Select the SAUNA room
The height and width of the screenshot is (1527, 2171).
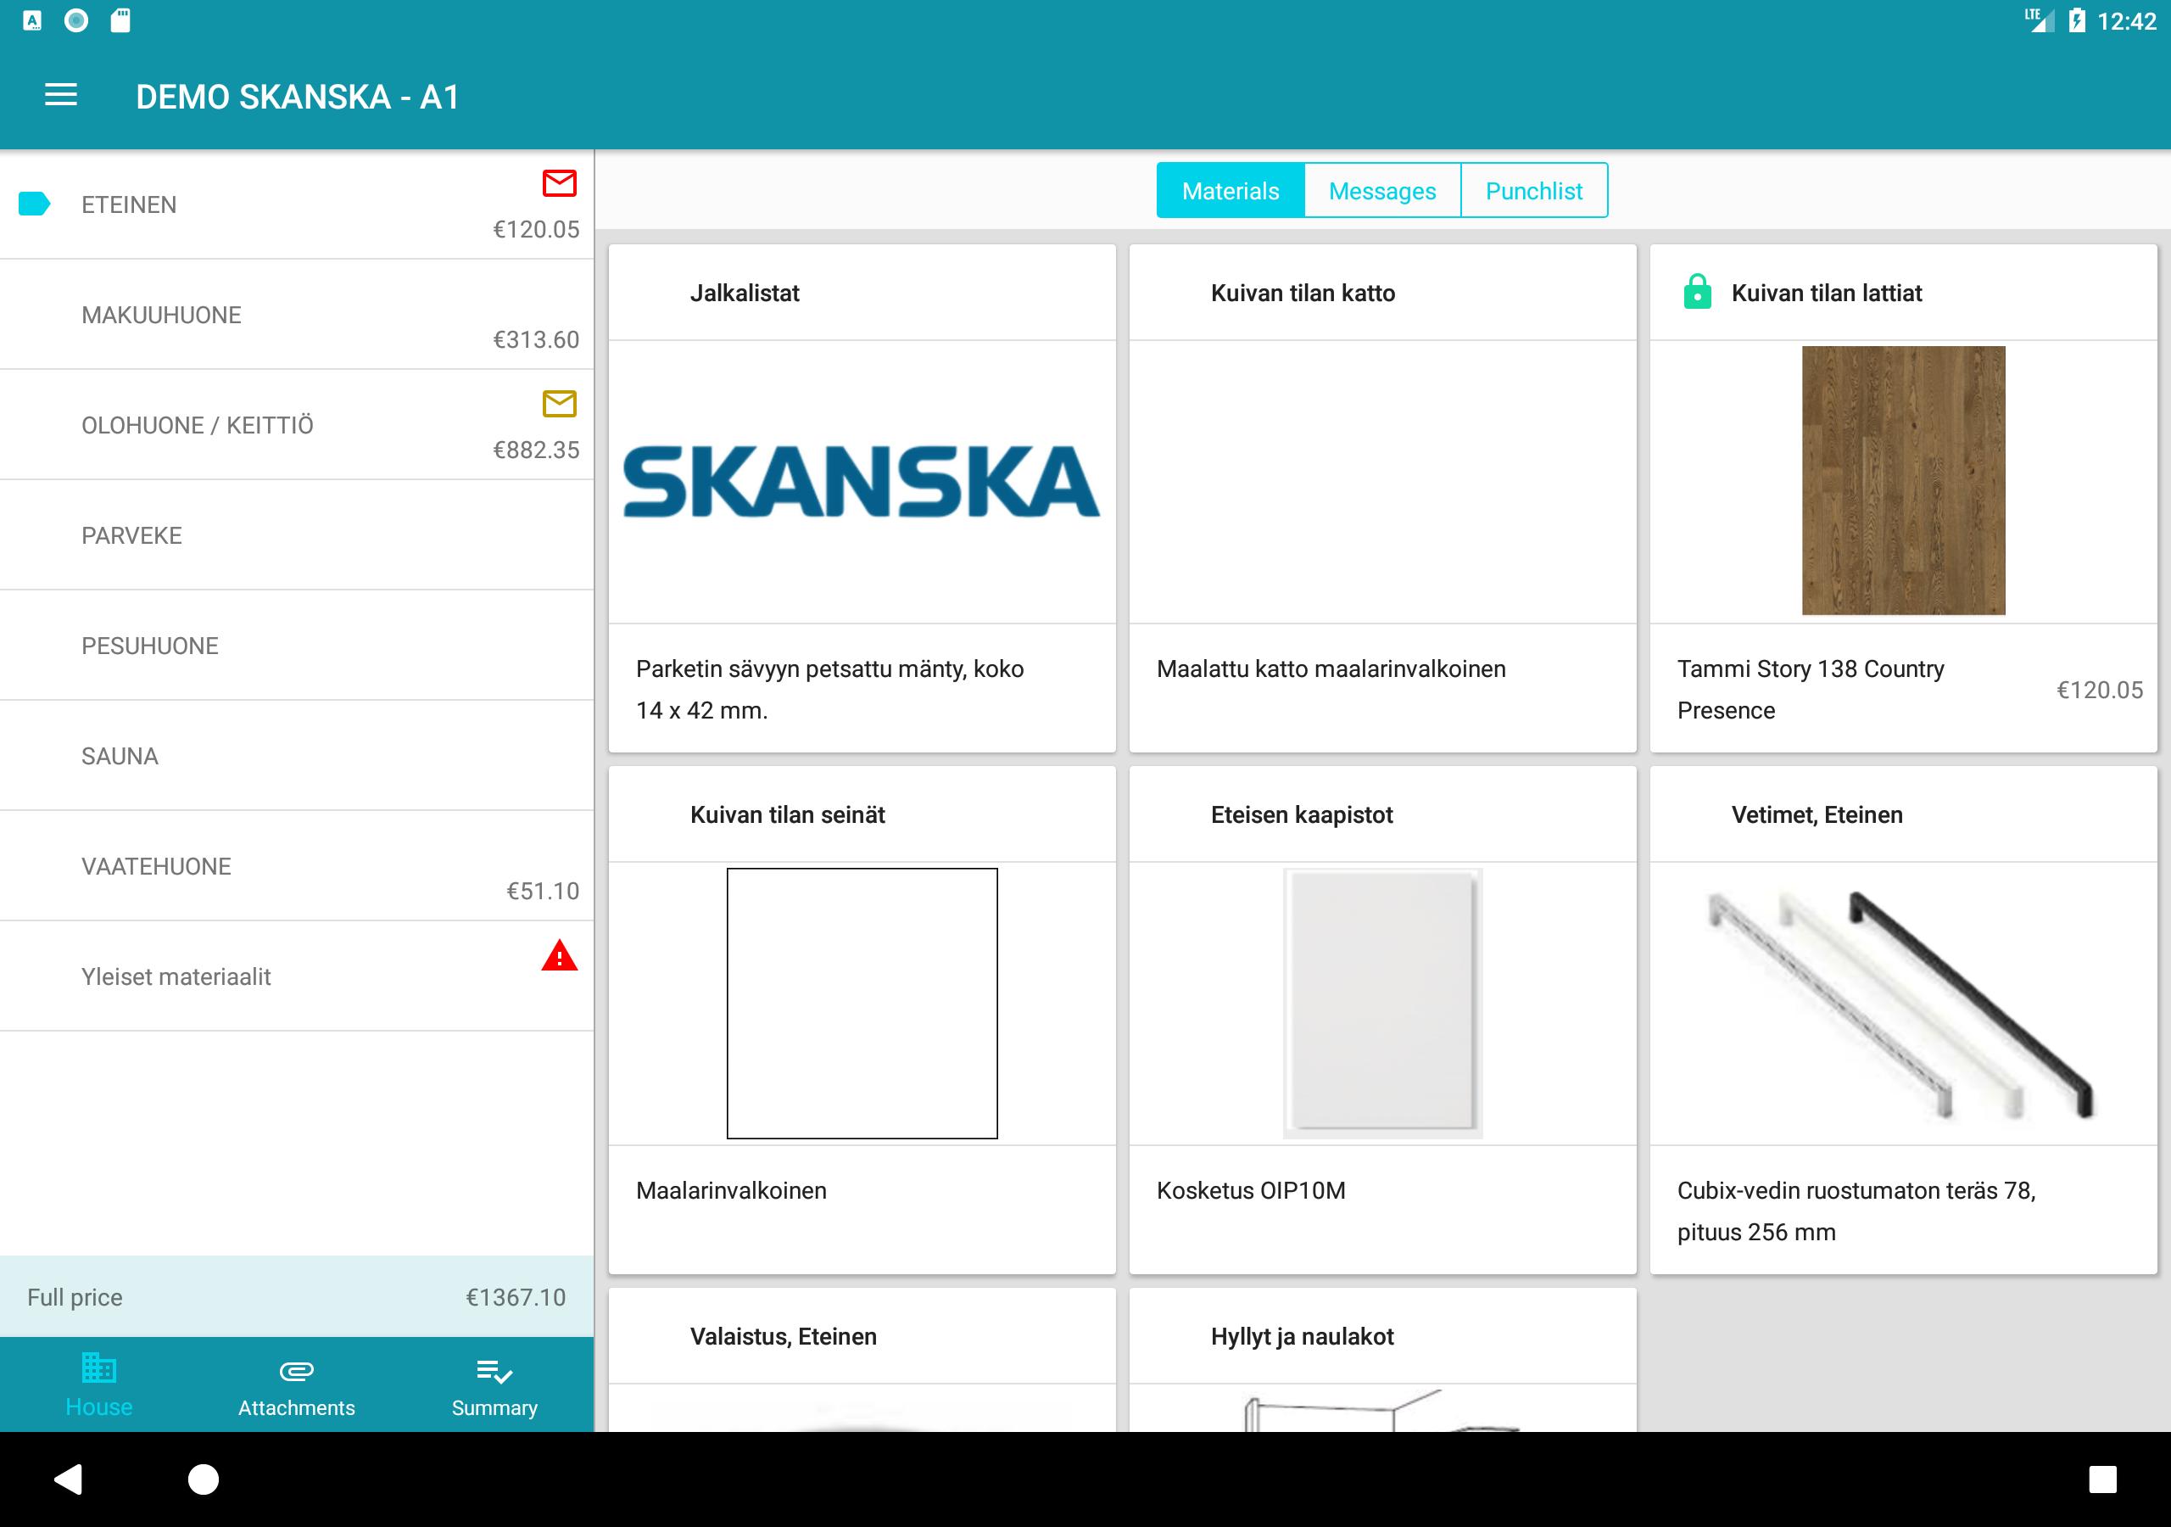click(297, 756)
